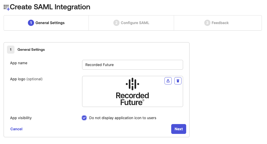
Task: Click the step 3 numbered circle
Action: coord(207,23)
